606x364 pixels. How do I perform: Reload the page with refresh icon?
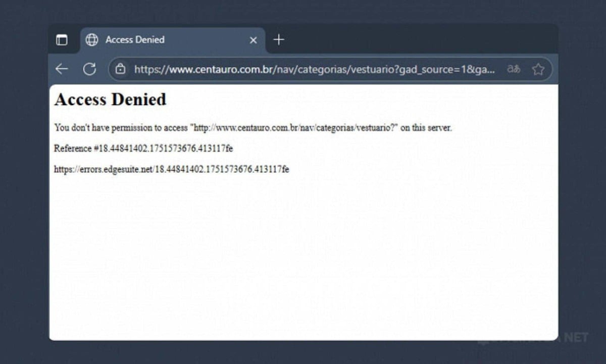(x=89, y=69)
